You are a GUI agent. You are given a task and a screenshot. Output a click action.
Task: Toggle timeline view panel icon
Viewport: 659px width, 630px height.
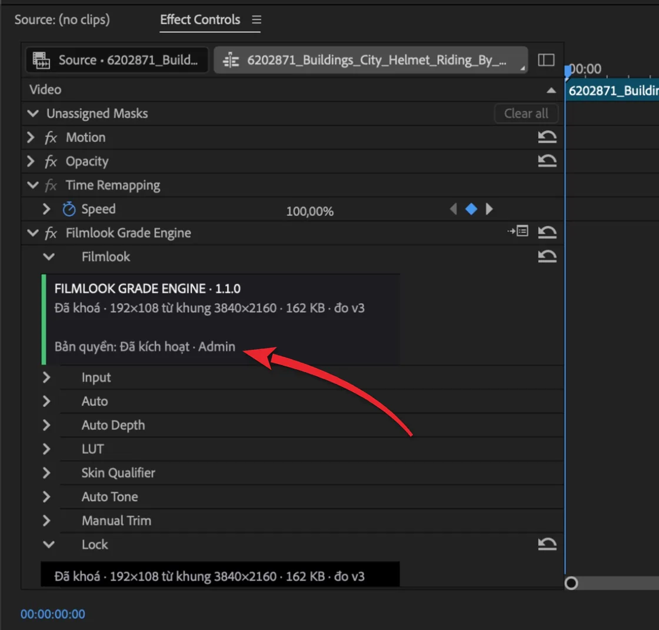pos(546,59)
